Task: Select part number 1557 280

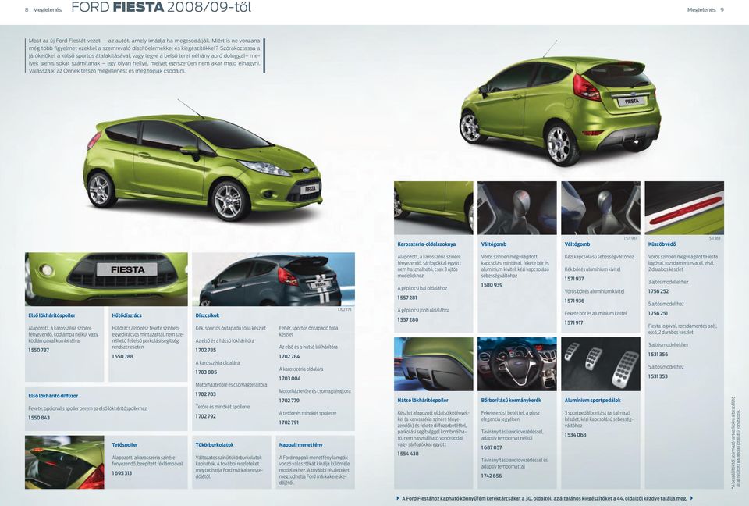Action: coord(408,319)
